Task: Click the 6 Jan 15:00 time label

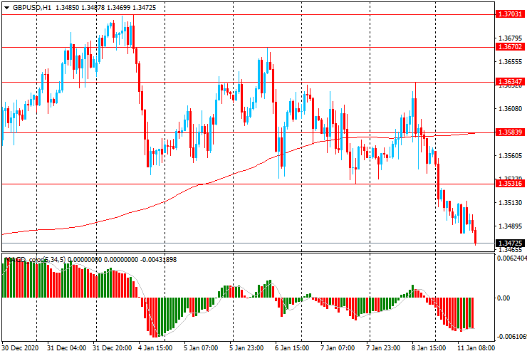Action: 293,349
